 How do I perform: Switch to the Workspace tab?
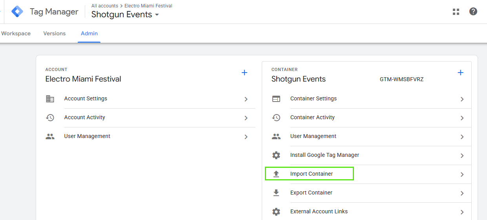coord(16,33)
